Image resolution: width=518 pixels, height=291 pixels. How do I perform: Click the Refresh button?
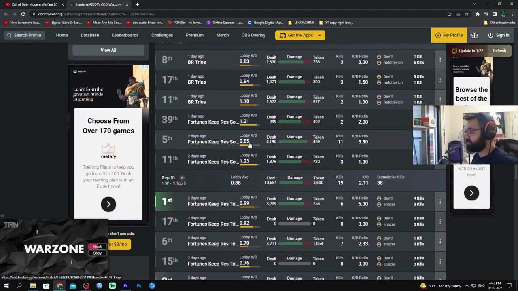[x=499, y=51]
